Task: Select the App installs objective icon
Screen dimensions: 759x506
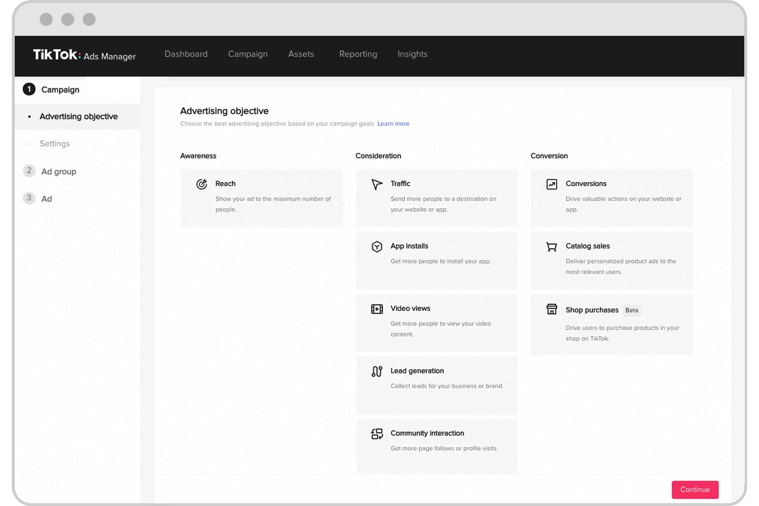Action: coord(376,246)
